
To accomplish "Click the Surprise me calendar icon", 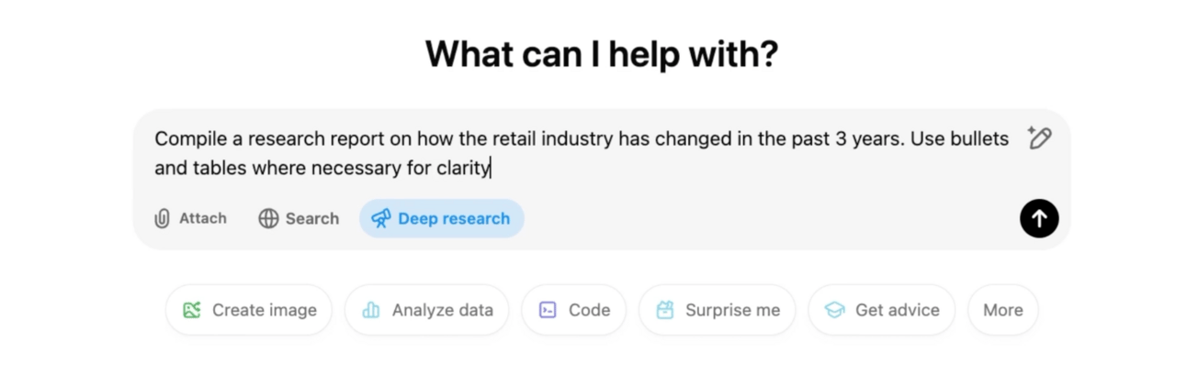I will (665, 310).
